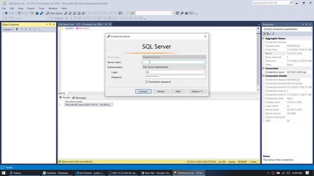Image resolution: width=314 pixels, height=176 pixels.
Task: Click the New Query toolbar button
Action: pos(54,13)
